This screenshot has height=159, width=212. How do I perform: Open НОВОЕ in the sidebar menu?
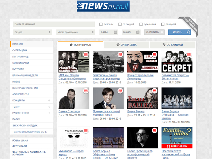pyautogui.click(x=32, y=82)
